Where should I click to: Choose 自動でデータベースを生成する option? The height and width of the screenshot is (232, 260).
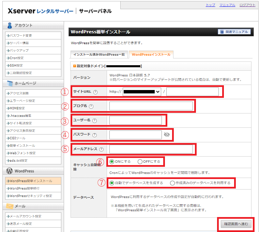pos(112,183)
